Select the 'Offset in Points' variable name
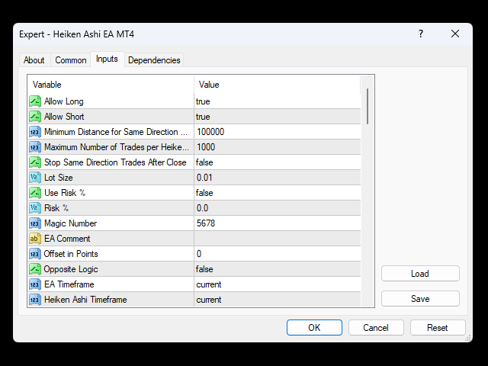 (71, 254)
